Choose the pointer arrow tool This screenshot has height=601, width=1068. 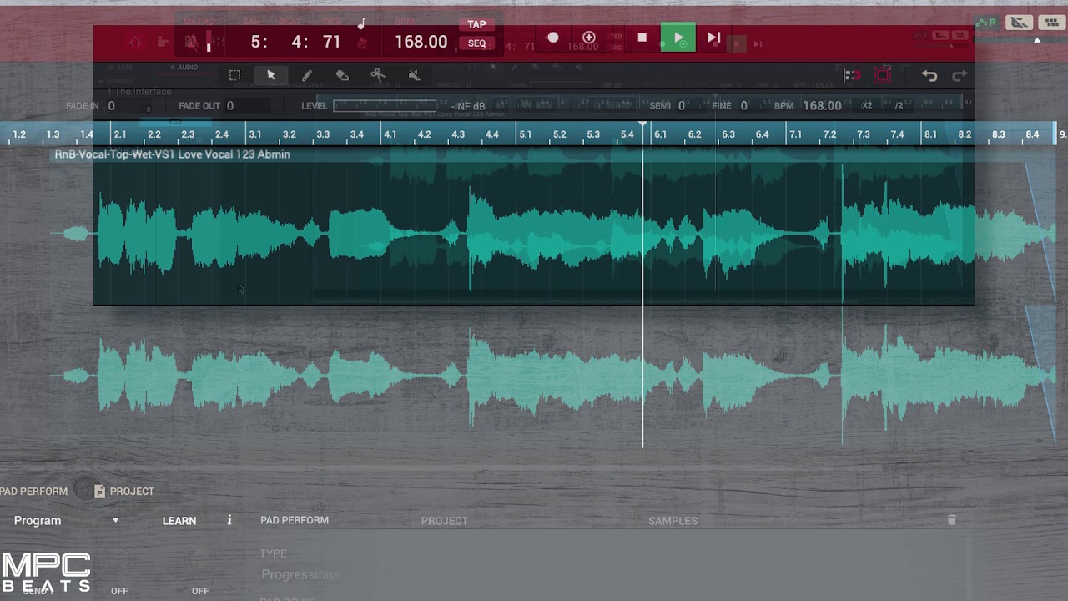(271, 75)
